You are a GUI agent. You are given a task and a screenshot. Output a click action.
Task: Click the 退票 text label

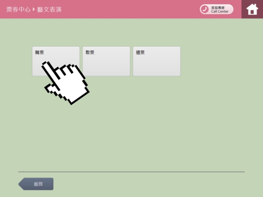coord(140,53)
